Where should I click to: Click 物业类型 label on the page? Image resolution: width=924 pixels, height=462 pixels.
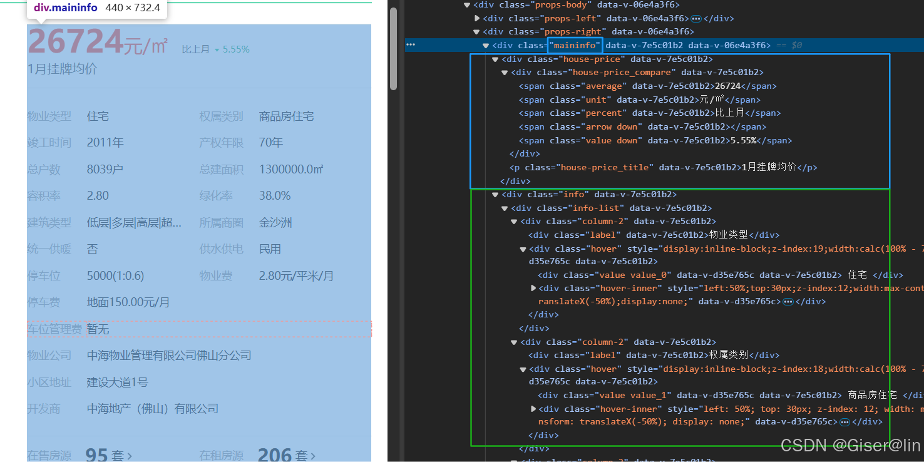[49, 116]
